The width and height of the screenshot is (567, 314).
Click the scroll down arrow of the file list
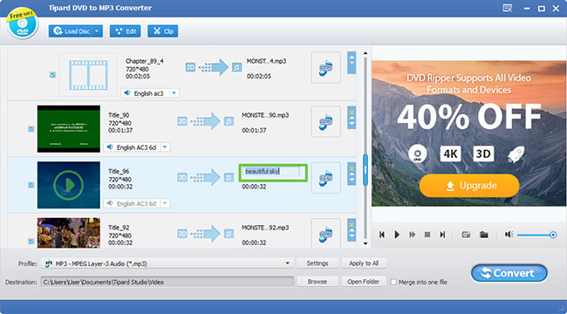[365, 244]
